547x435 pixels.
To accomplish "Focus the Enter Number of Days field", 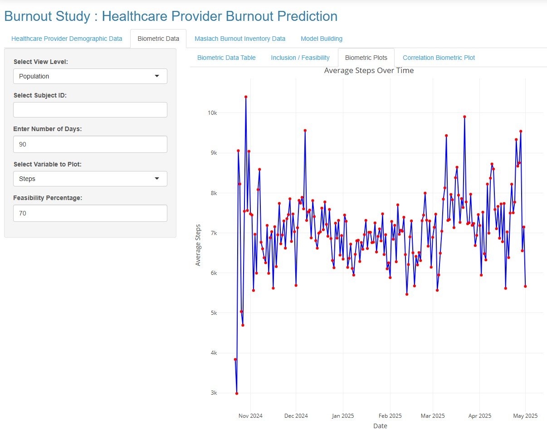I will [x=90, y=144].
